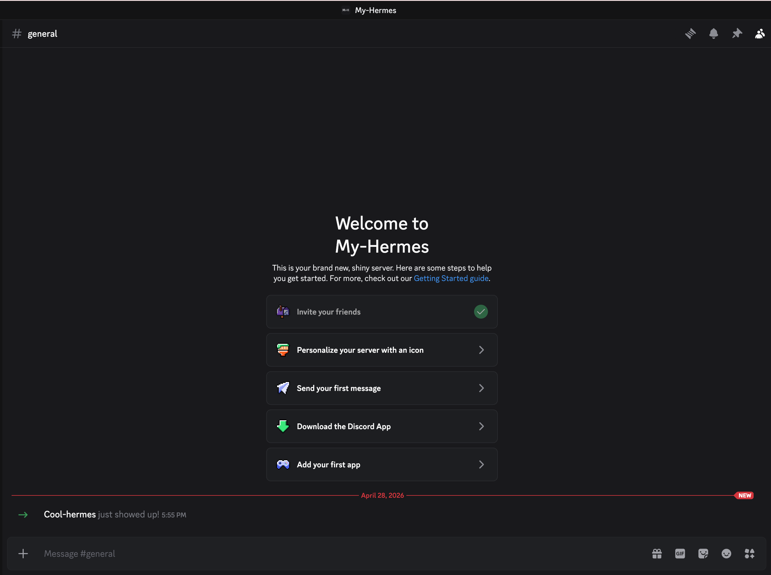Screen dimensions: 771x575
Task: Click the hash icon beside general
Action: pyautogui.click(x=17, y=34)
